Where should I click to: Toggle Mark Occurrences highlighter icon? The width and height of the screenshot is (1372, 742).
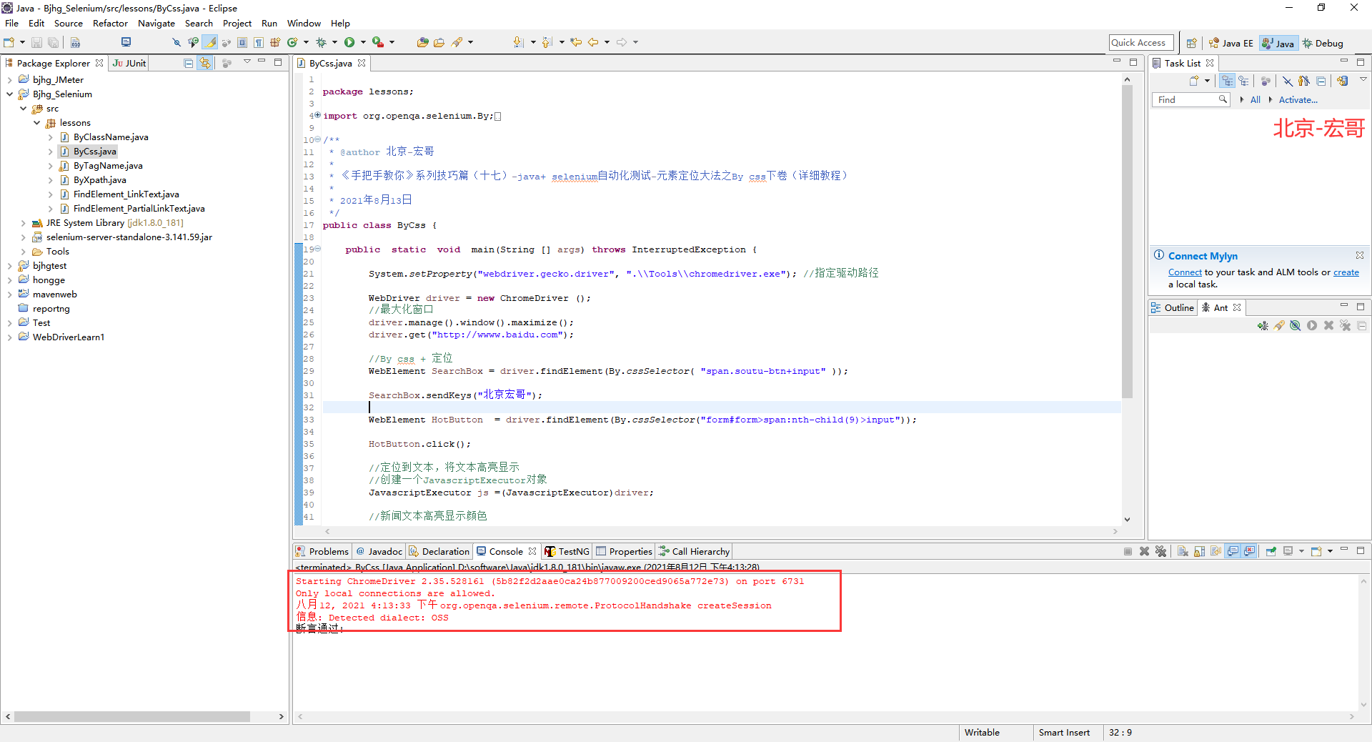[x=210, y=43]
